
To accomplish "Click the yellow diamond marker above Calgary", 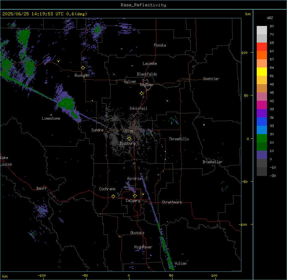I will point(135,196).
